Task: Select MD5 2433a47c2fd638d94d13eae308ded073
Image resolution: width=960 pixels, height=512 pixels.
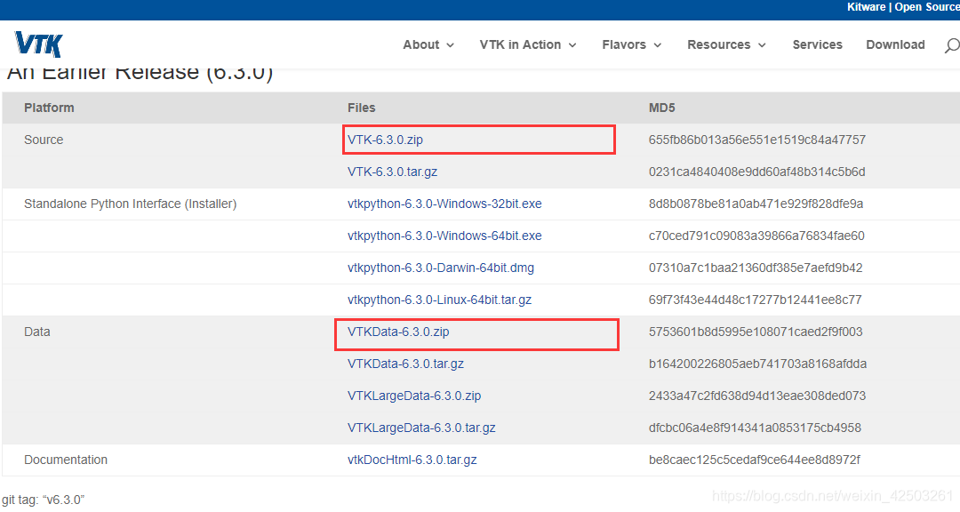Action: click(757, 396)
